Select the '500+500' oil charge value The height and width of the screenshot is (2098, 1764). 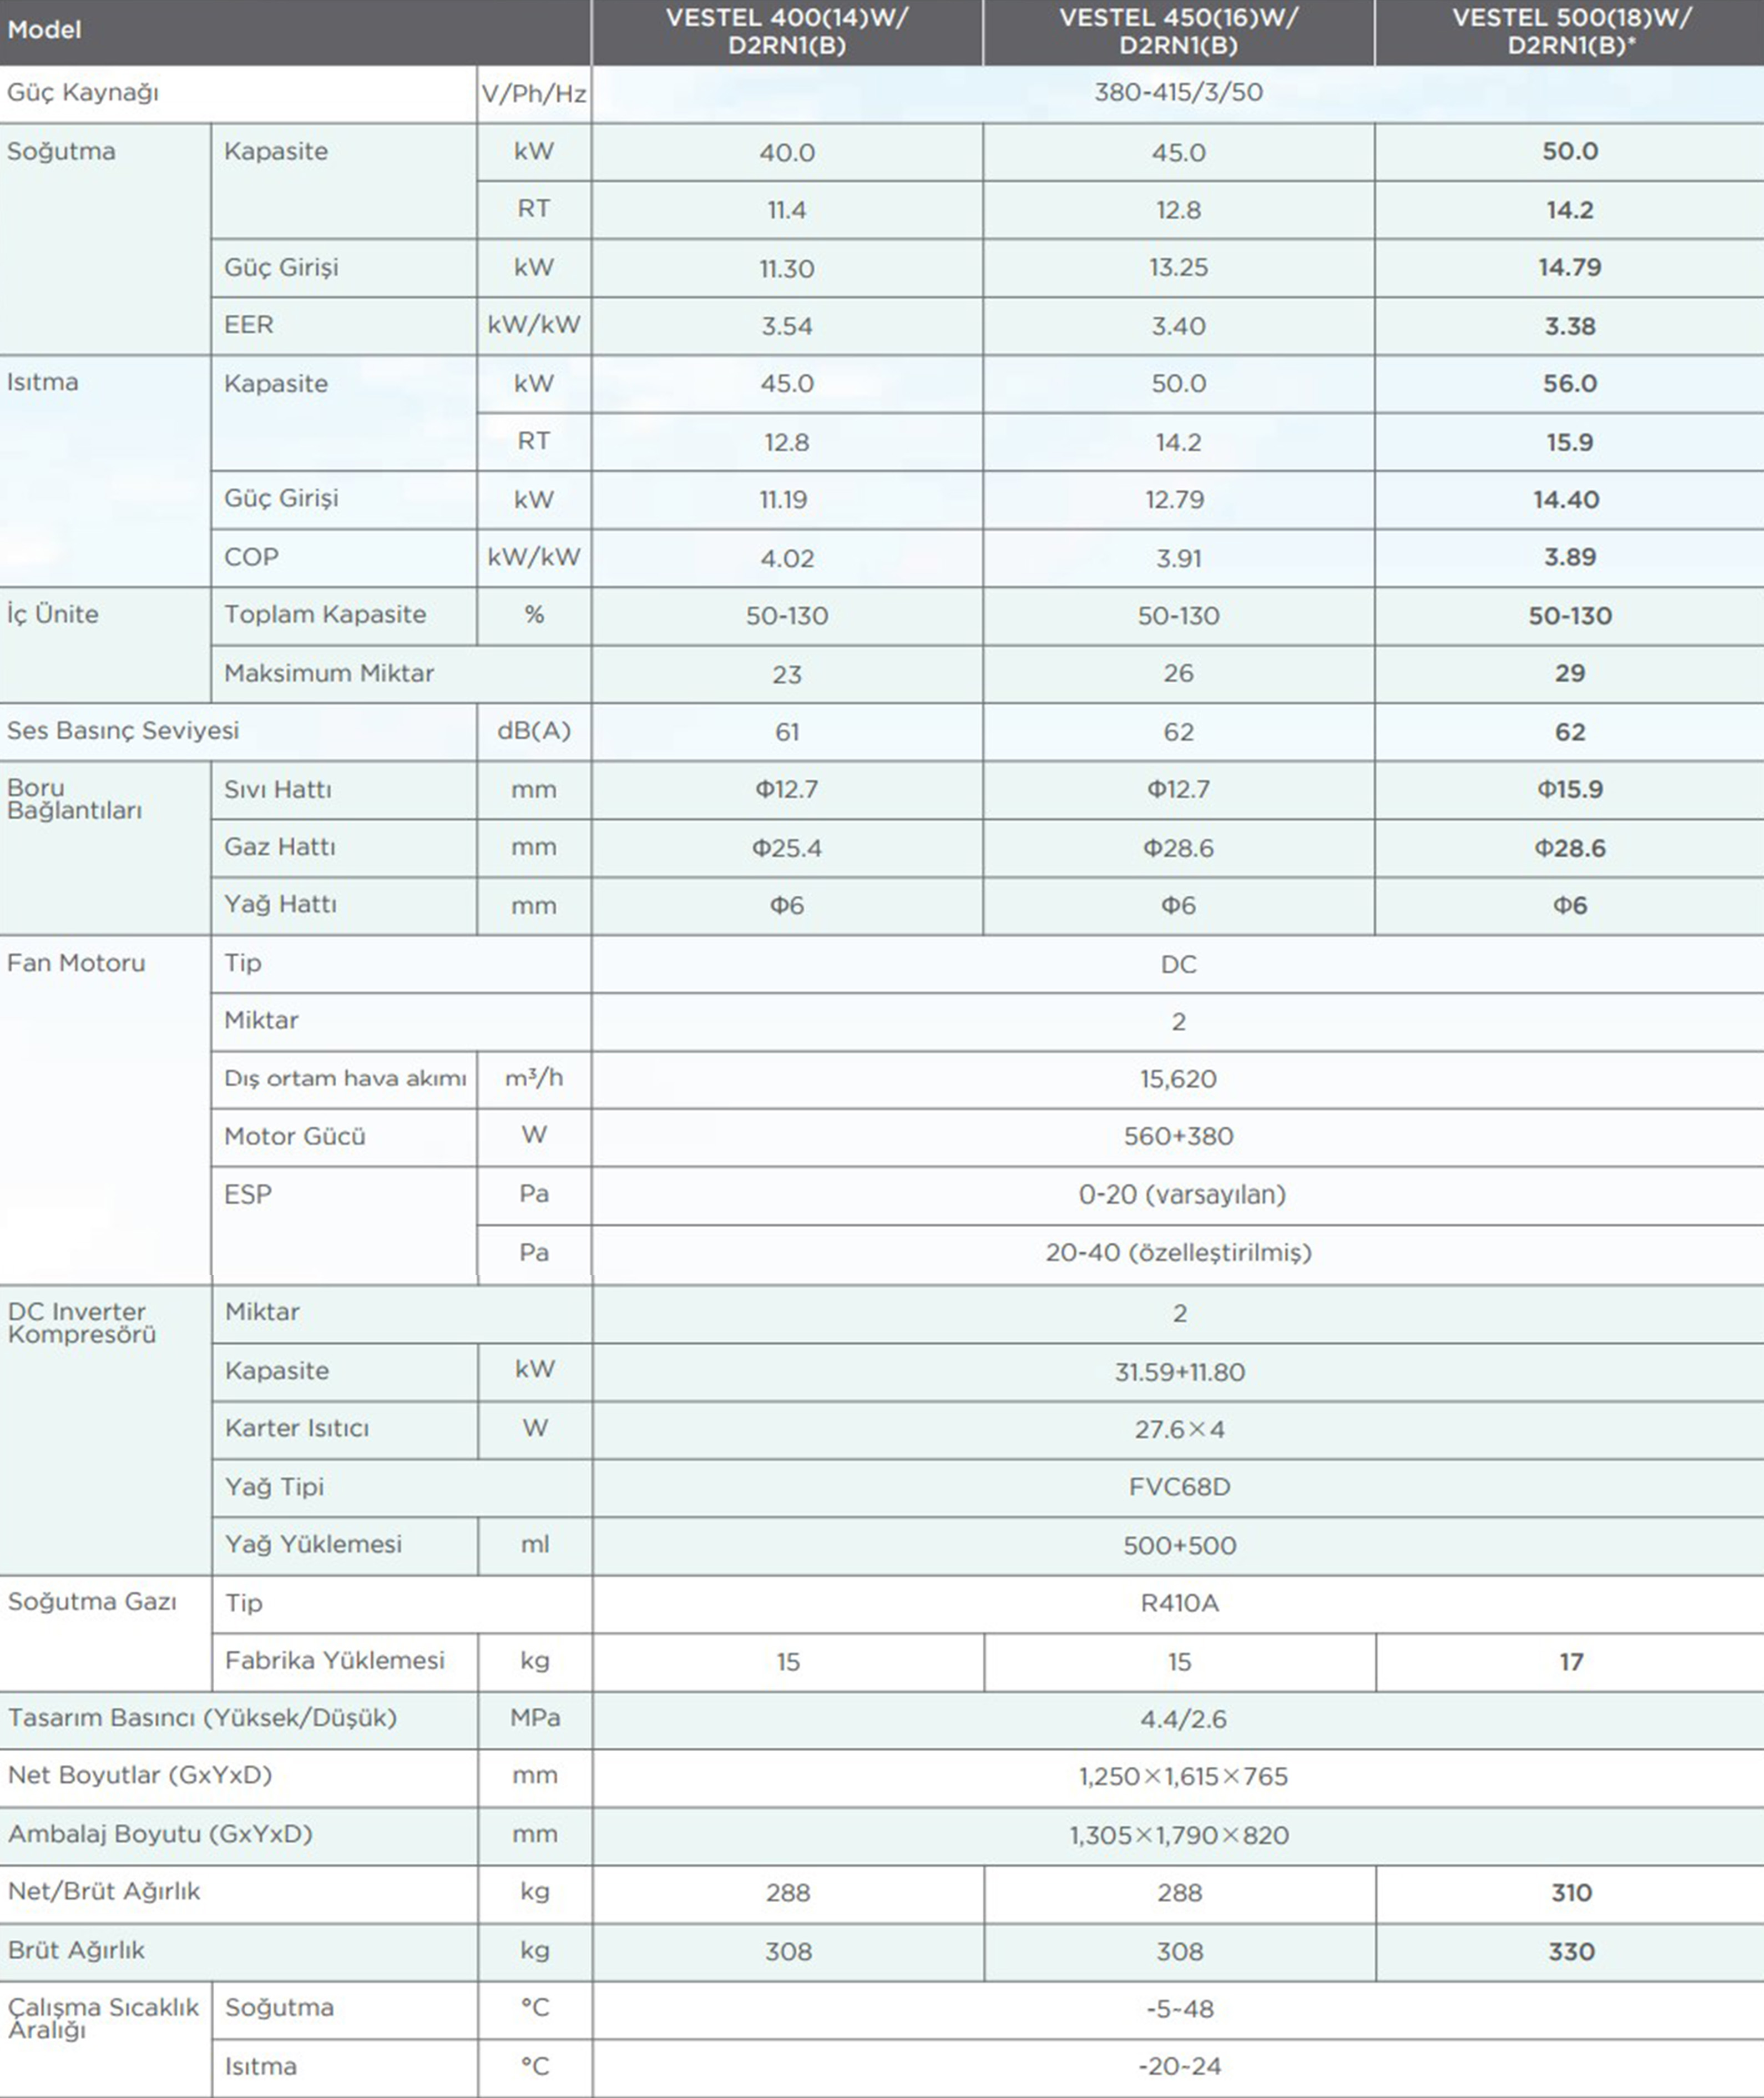(x=1180, y=1546)
